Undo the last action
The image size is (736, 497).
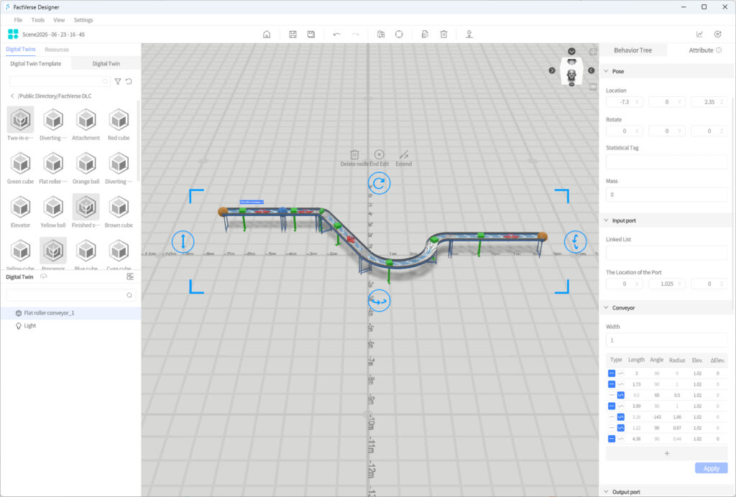coord(336,34)
